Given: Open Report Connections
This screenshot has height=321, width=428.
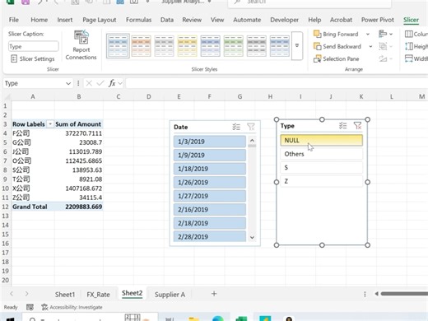Looking at the screenshot, I should coord(81,45).
